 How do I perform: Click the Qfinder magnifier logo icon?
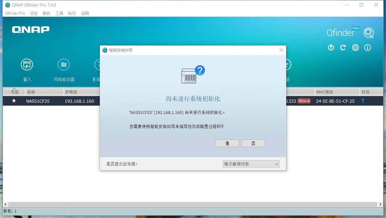coord(368,32)
